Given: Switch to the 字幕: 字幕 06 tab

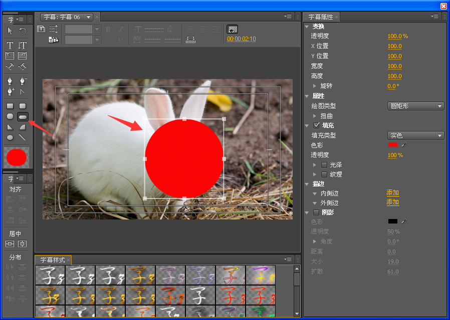Looking at the screenshot, I should (62, 17).
